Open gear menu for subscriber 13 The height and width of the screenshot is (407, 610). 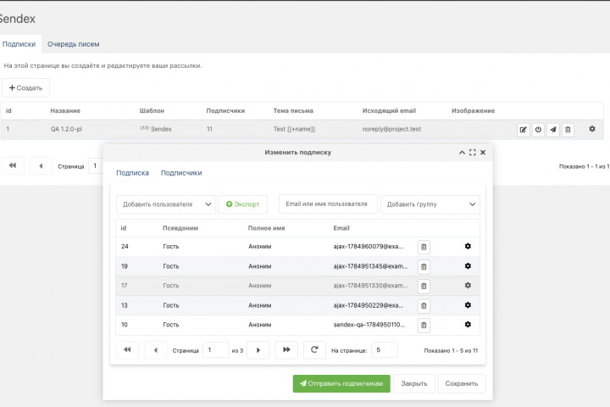click(x=468, y=305)
